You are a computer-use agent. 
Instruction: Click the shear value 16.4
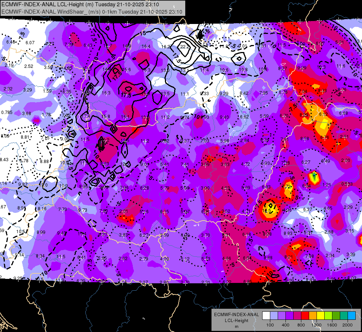146,46
